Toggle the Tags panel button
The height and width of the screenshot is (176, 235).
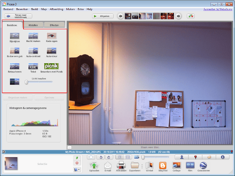point(209,157)
